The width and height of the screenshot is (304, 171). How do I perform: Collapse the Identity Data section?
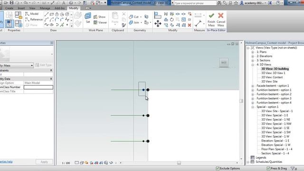(x=51, y=79)
